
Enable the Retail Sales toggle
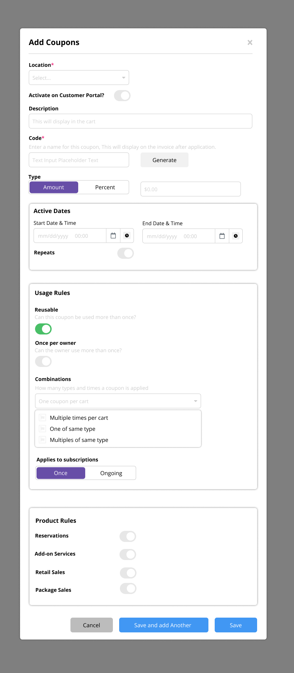(128, 573)
